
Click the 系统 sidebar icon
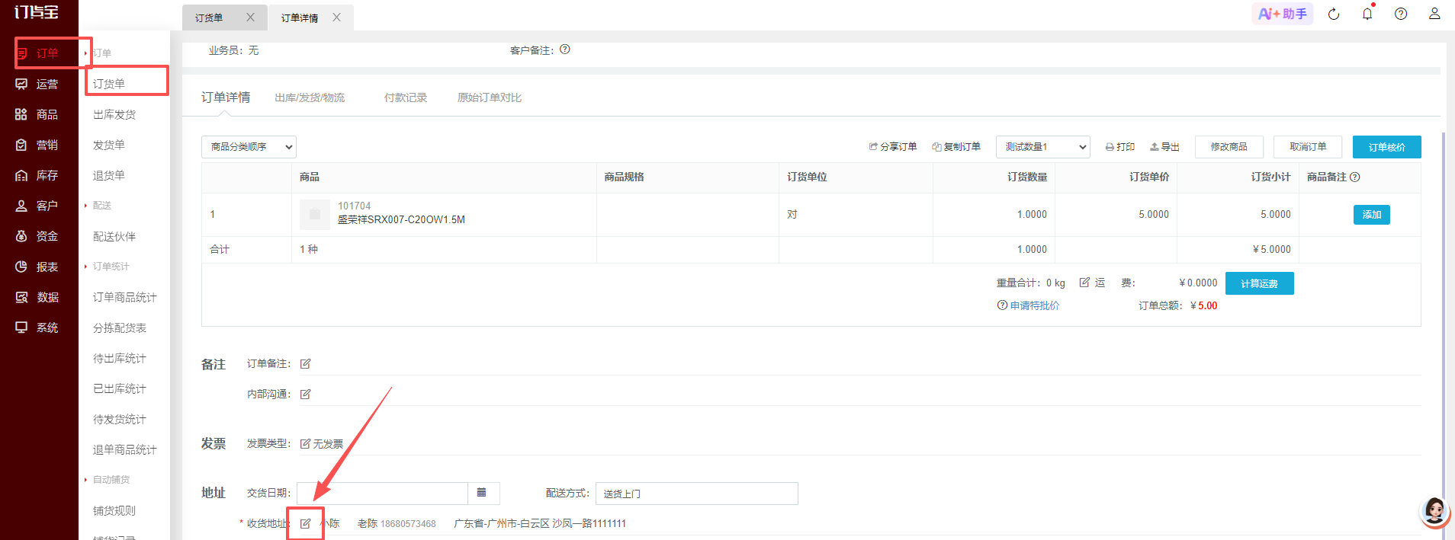tap(22, 328)
